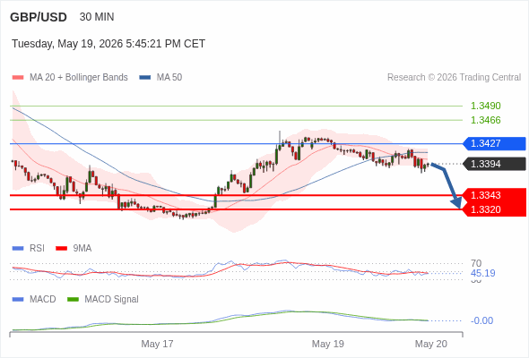Viewport: 529px width, 358px height.
Task: Click the Research © 2026 Trading Central credit
Action: [454, 78]
